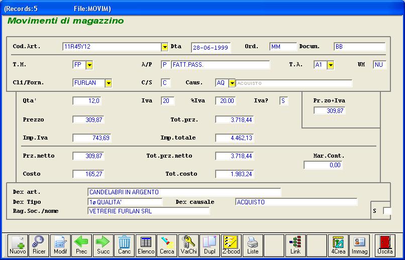Screen dimensions: 405x260
Task: Open VarChi keys icon
Action: click(x=188, y=245)
